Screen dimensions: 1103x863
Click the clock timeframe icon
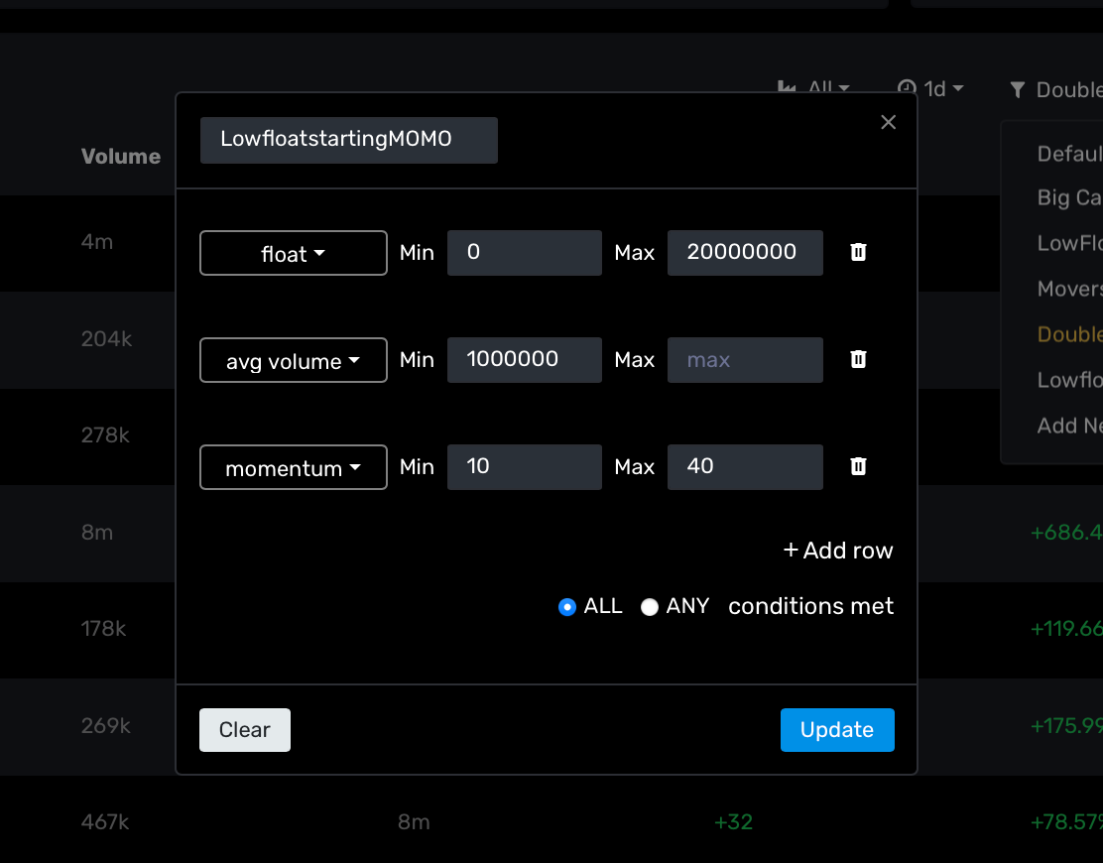click(906, 88)
